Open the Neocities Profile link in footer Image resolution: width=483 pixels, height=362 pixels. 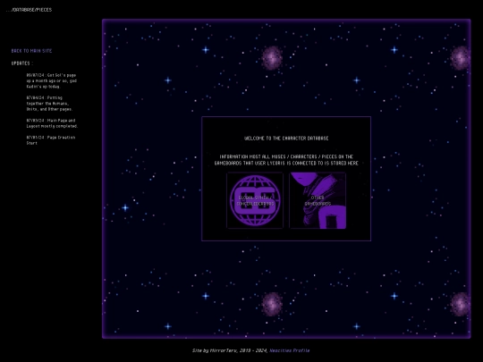tap(290, 350)
